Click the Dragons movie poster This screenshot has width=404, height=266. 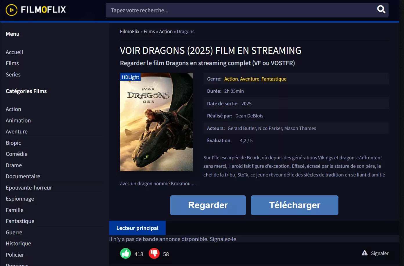pyautogui.click(x=156, y=122)
